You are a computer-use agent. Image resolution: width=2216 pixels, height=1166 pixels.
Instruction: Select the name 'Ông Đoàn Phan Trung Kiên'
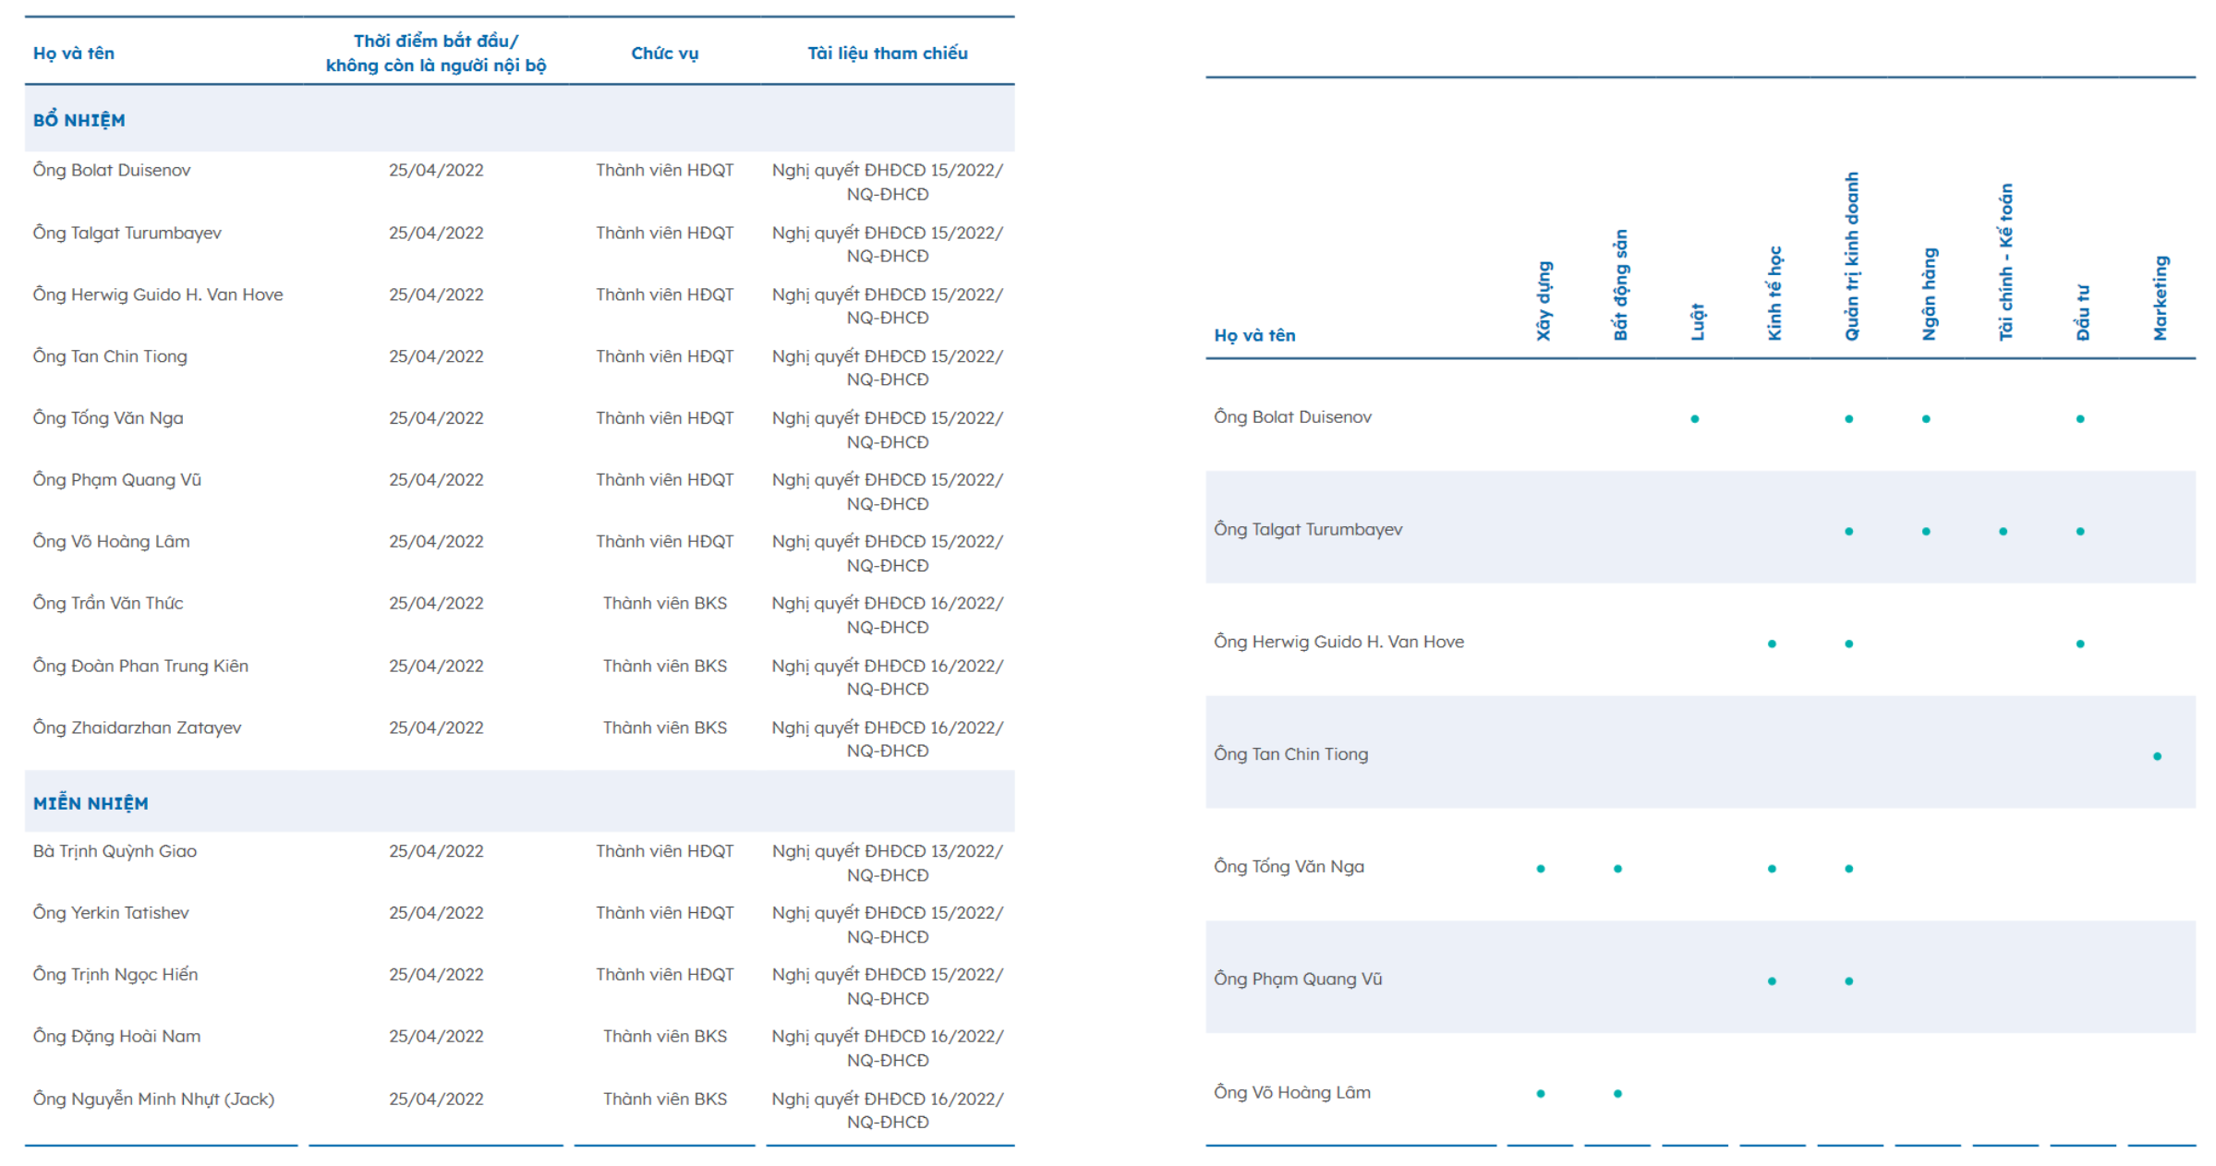click(140, 666)
